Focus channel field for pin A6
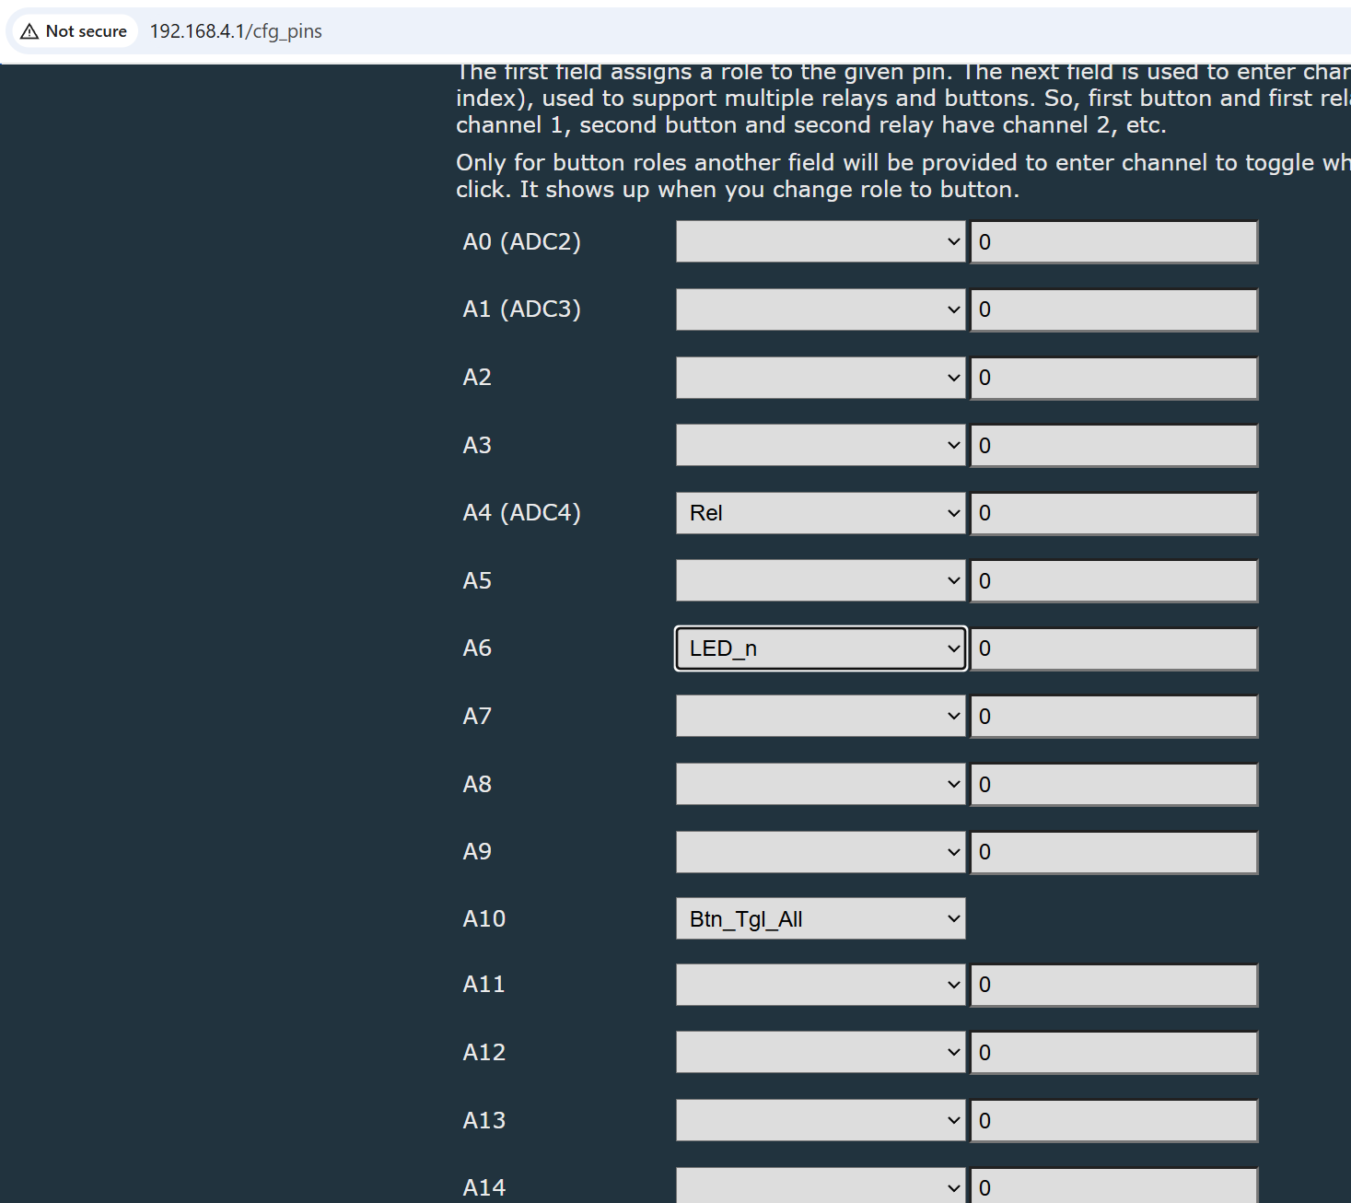Viewport: 1351px width, 1203px height. [1114, 648]
